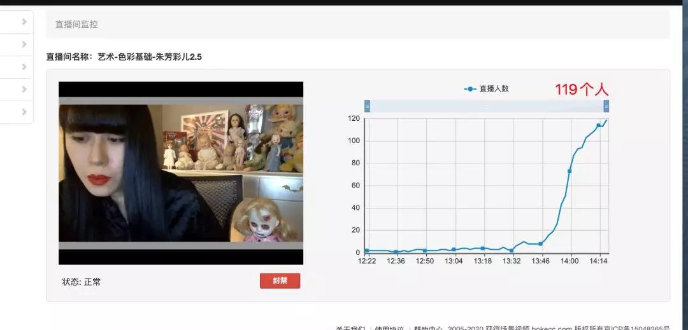Click the 12:22 x-axis label
The width and height of the screenshot is (688, 330).
[x=367, y=261]
